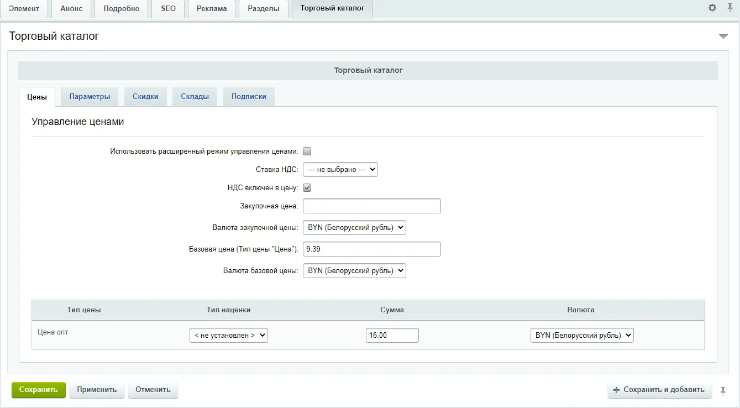Enable the extended price management checkbox
Viewport: 740px width, 408px height.
[307, 151]
